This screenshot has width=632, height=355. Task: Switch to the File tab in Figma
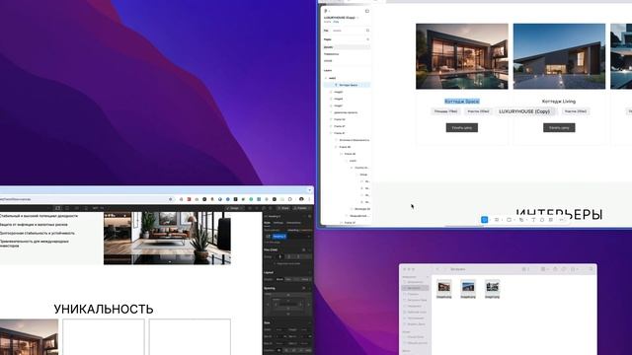326,31
